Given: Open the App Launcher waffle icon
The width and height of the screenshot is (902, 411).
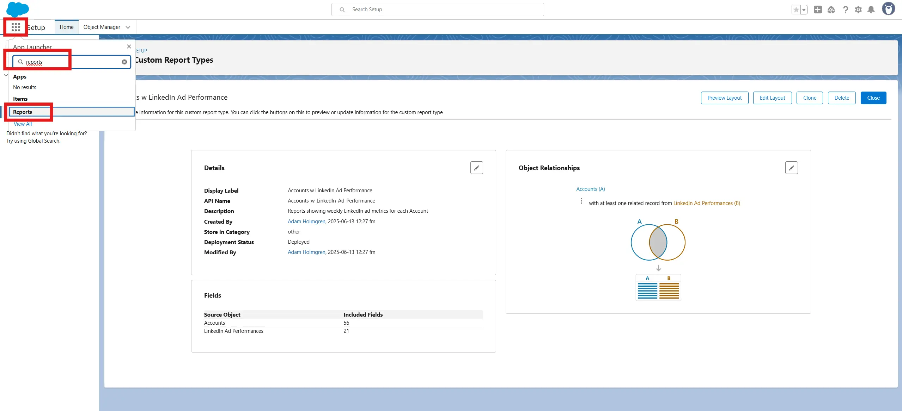Looking at the screenshot, I should (x=16, y=27).
